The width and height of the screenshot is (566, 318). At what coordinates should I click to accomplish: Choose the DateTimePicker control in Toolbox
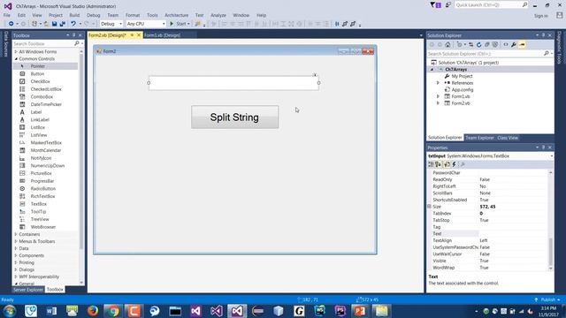(46, 104)
